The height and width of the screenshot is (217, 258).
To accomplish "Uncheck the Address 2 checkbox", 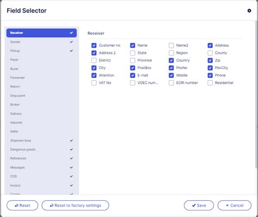I will pyautogui.click(x=94, y=53).
